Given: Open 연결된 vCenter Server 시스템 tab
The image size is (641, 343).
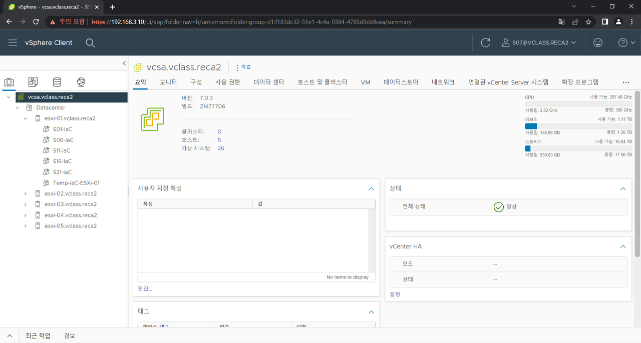Looking at the screenshot, I should [x=508, y=82].
